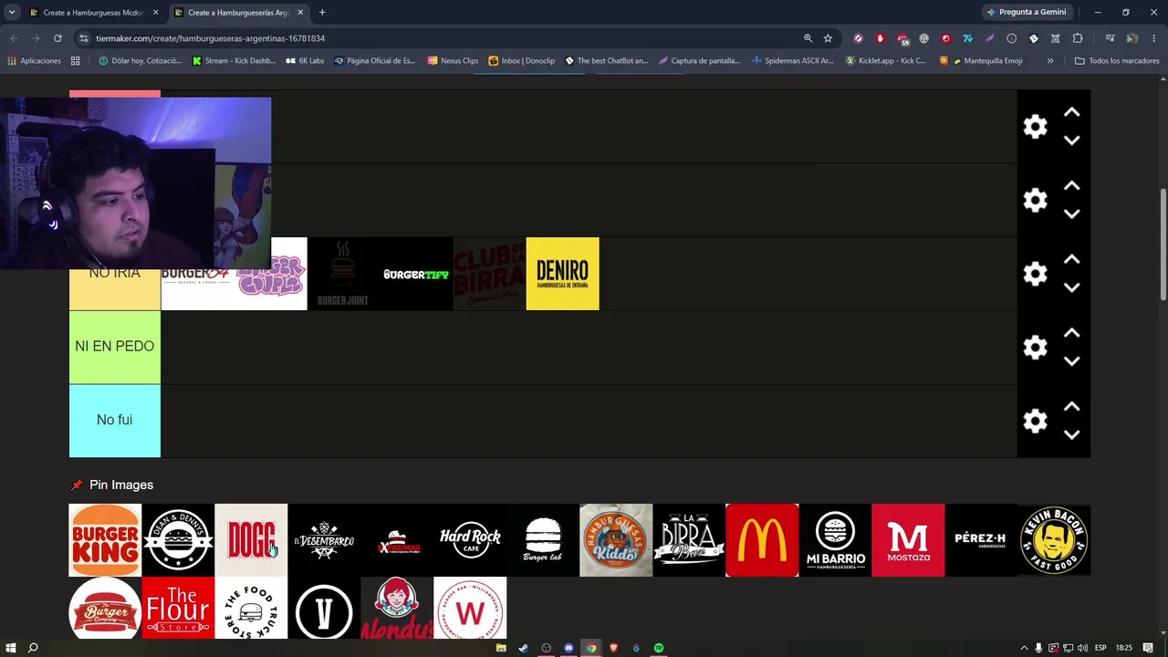Move NO IRIA tier row up
Image resolution: width=1168 pixels, height=657 pixels.
point(1071,260)
